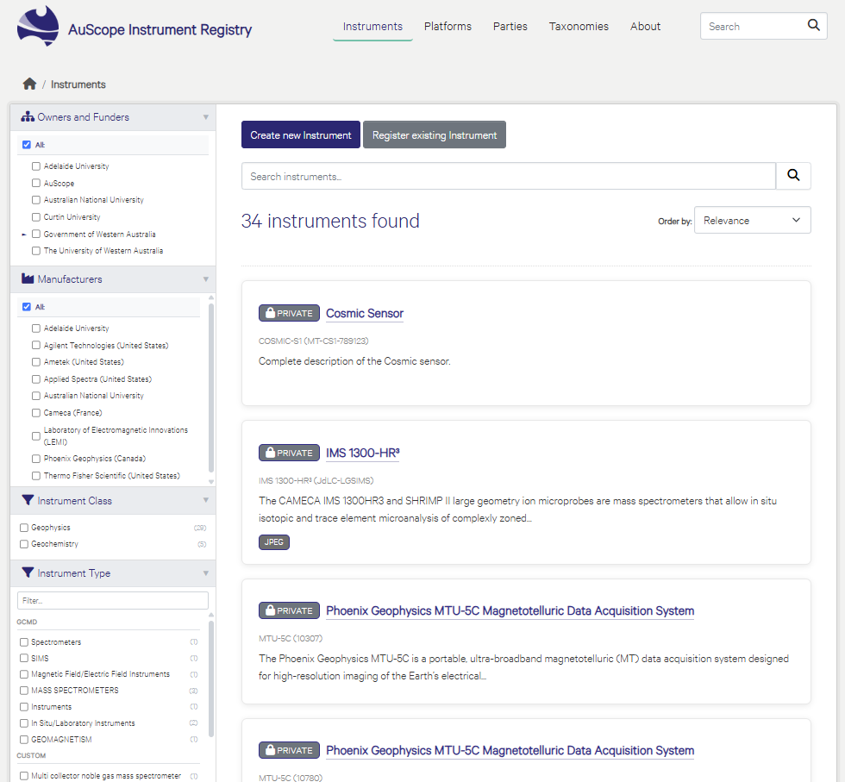The width and height of the screenshot is (845, 782).
Task: Click the PRIVATE badge on MTU-5C (10780) card
Action: 289,750
